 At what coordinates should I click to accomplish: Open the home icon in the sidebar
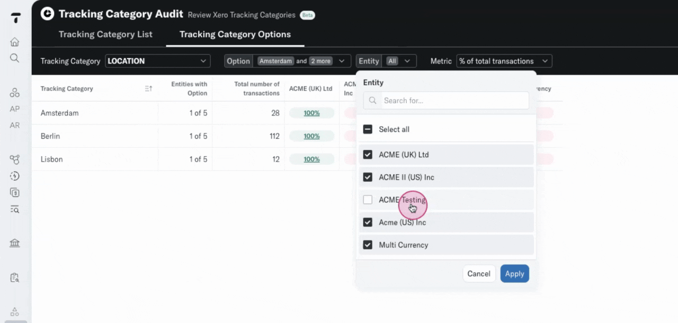point(15,42)
